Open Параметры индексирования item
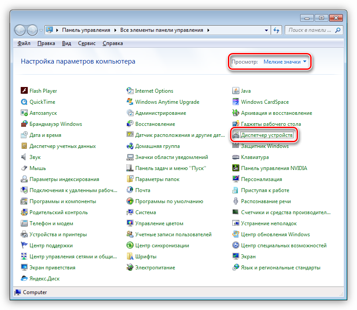 coord(60,179)
